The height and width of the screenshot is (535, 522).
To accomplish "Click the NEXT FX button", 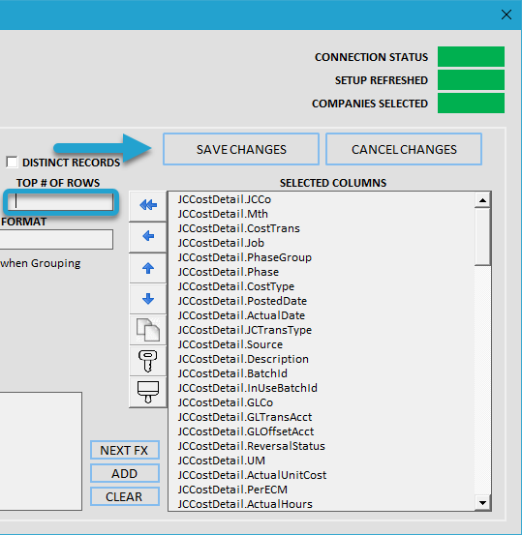I will tap(125, 450).
